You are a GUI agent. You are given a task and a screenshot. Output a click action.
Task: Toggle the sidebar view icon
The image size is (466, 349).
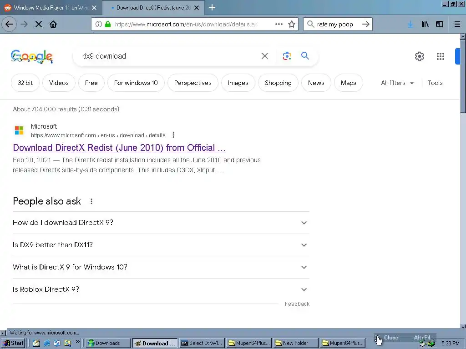click(x=440, y=25)
